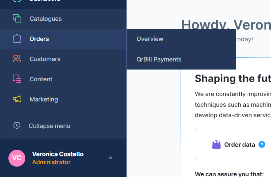Click the Collapse menu arrow icon

pyautogui.click(x=17, y=125)
